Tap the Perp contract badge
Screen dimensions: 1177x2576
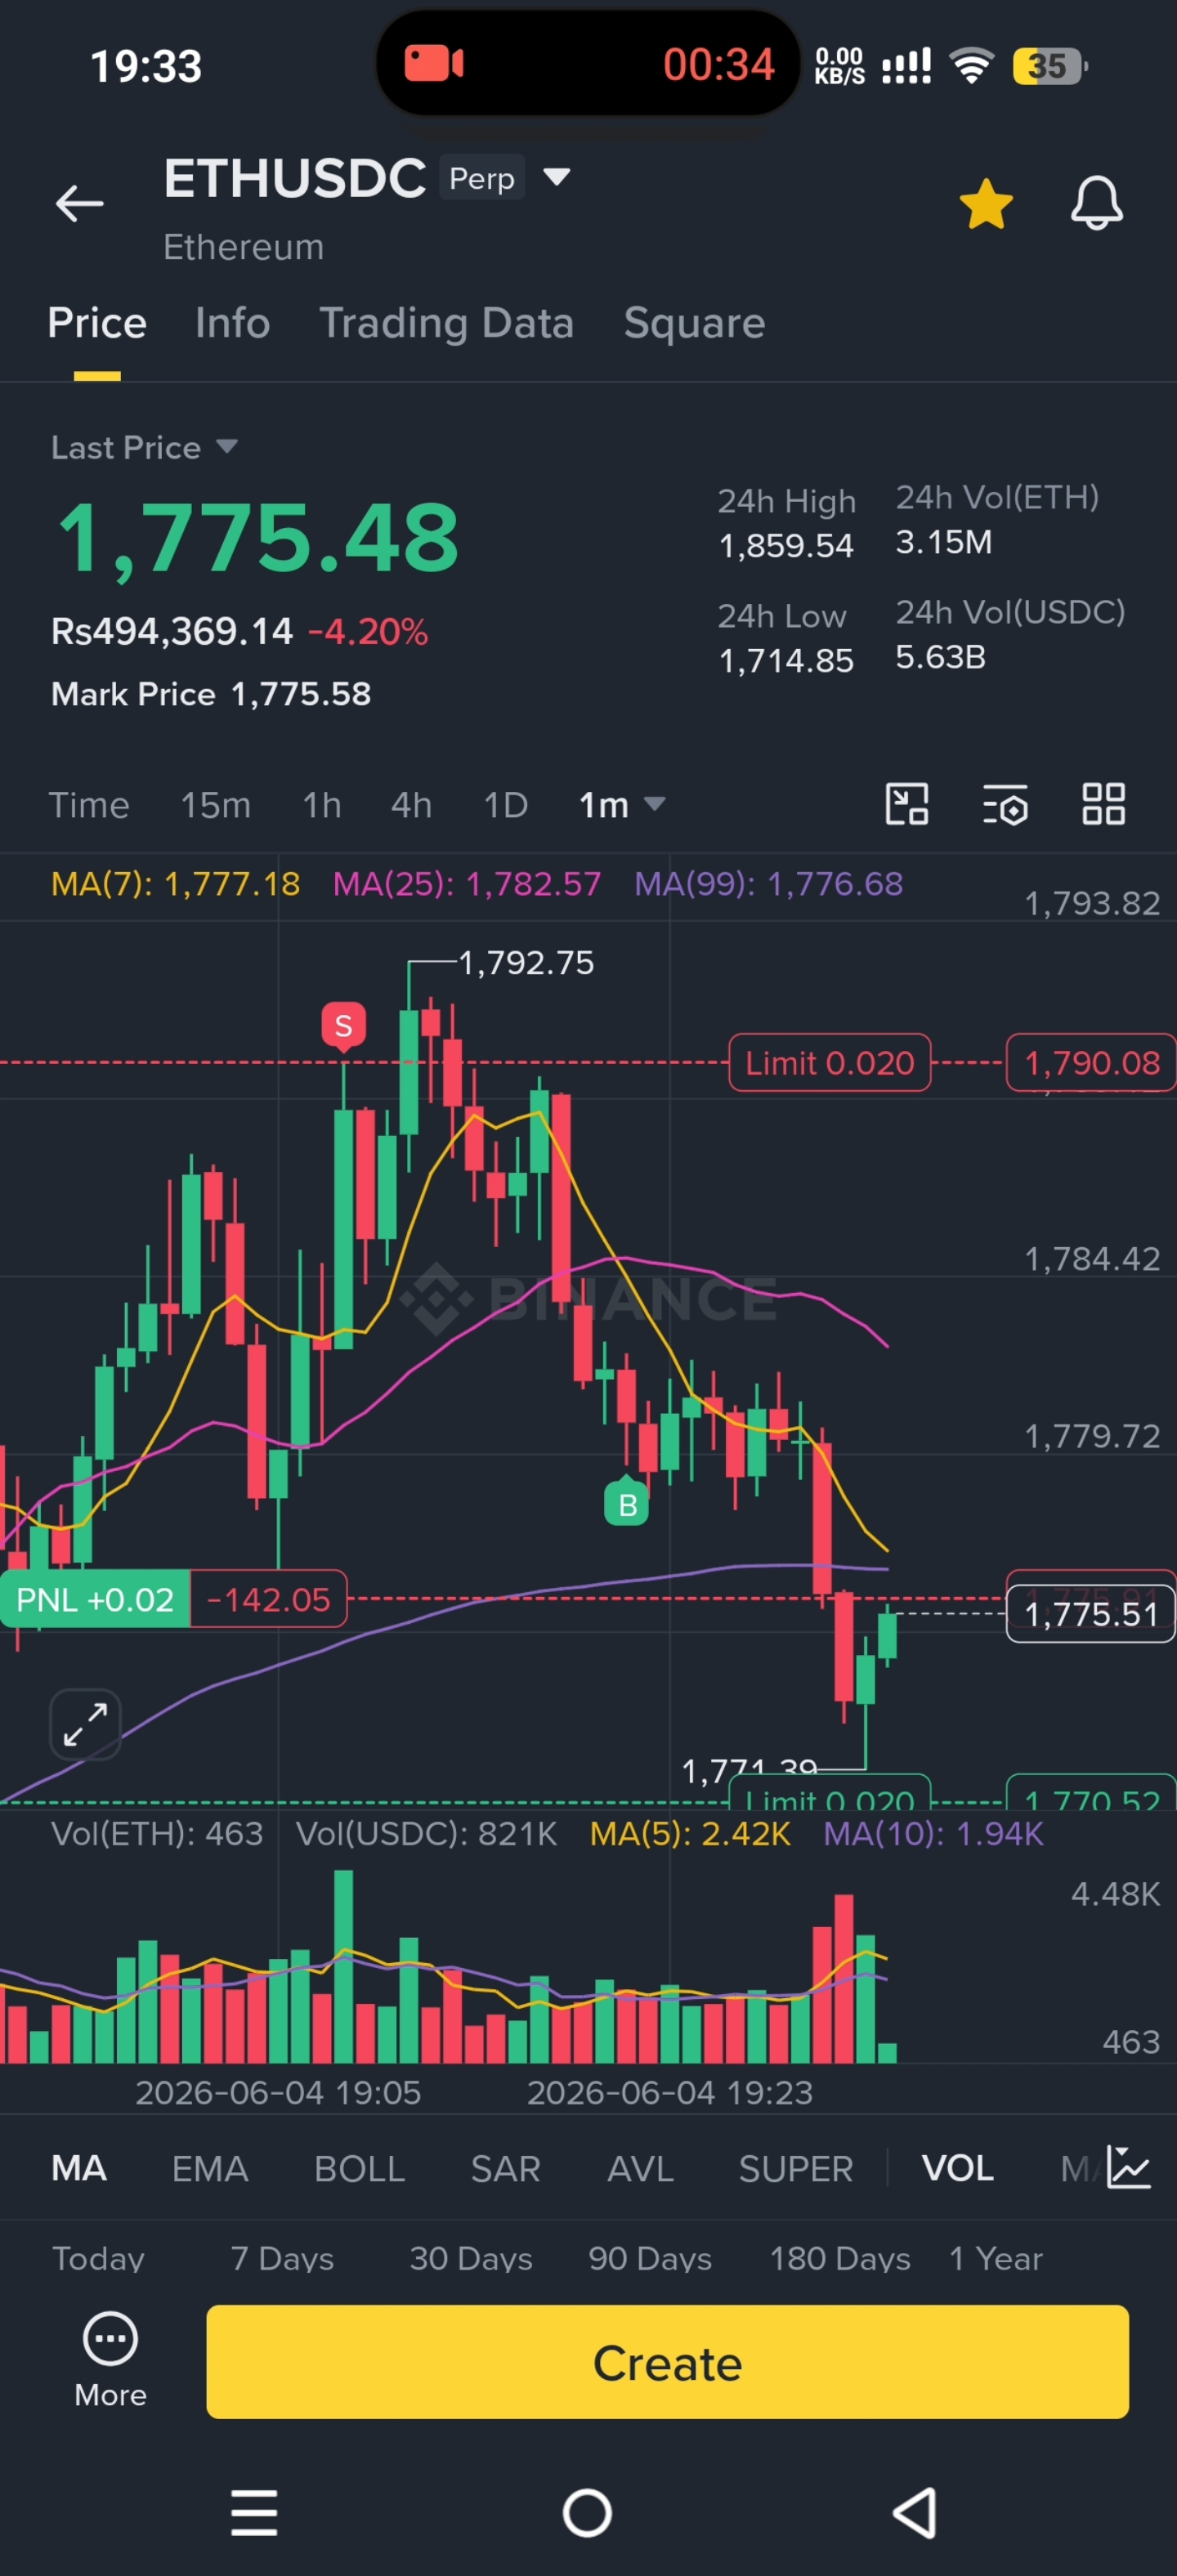tap(482, 178)
